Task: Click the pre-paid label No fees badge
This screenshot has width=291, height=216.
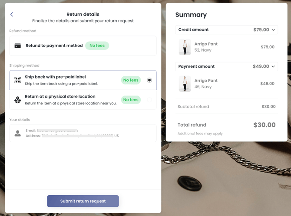Action: pyautogui.click(x=131, y=80)
